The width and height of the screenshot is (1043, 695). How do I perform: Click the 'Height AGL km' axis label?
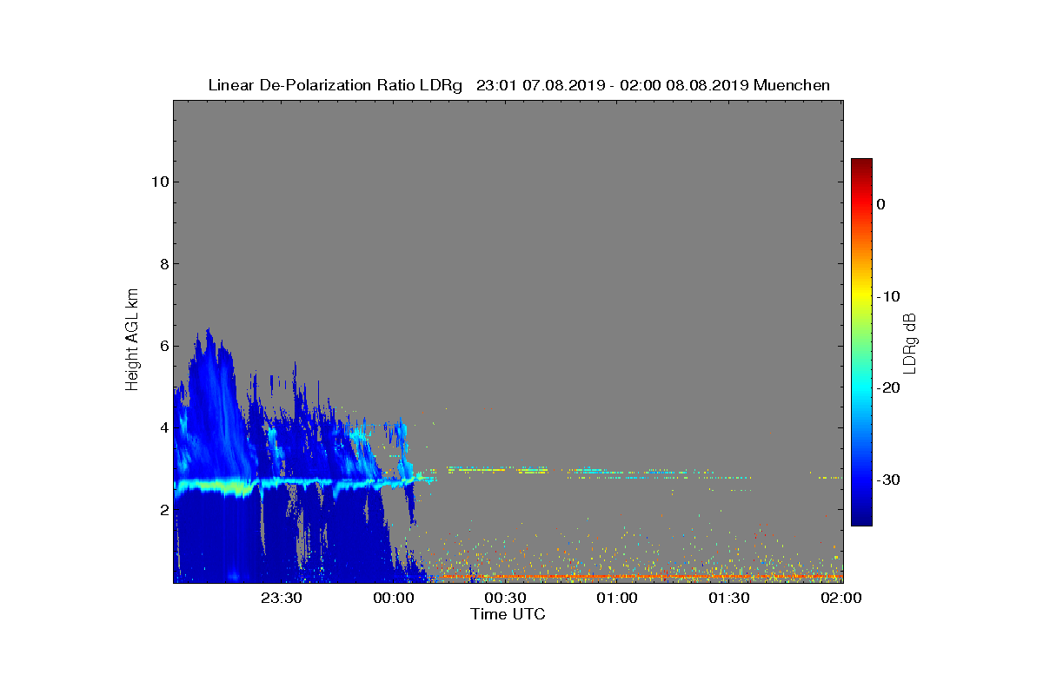(x=132, y=341)
